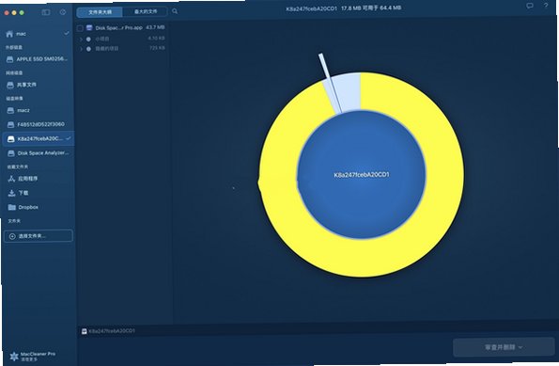Click the 选择文件夹... button
The height and width of the screenshot is (366, 559).
click(39, 236)
